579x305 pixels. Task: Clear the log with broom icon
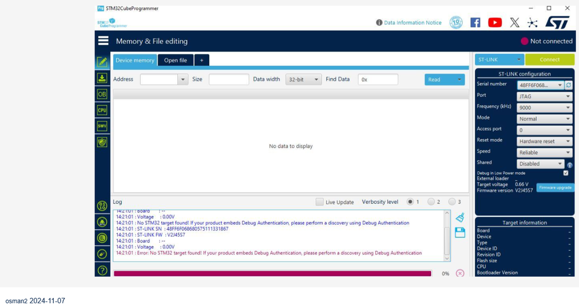[460, 218]
